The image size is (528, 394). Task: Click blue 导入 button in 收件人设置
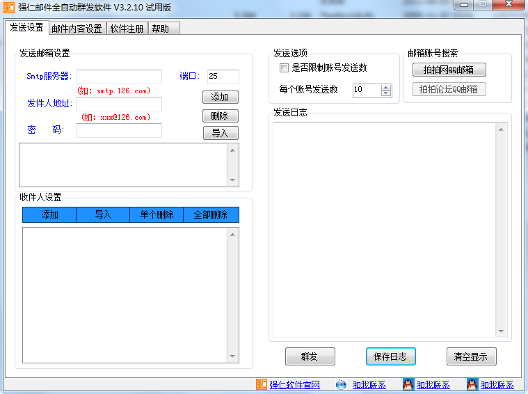tap(103, 214)
